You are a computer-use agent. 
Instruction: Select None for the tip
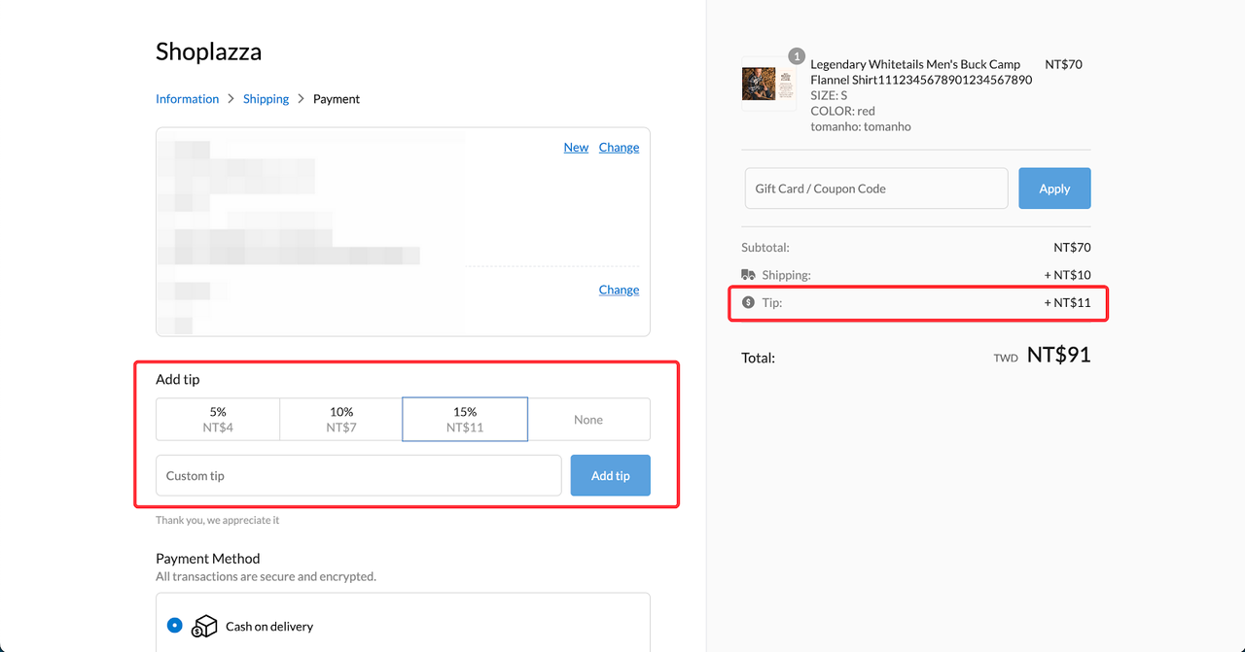[588, 420]
